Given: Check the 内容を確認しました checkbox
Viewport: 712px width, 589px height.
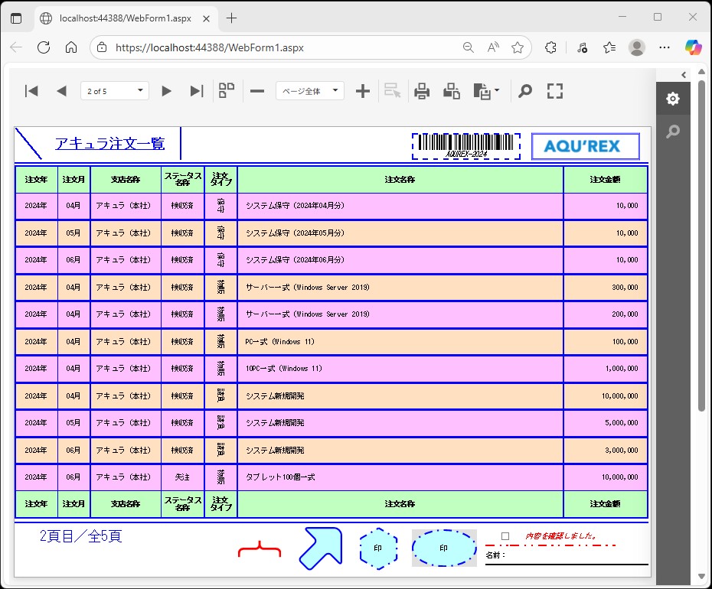Looking at the screenshot, I should coord(505,536).
